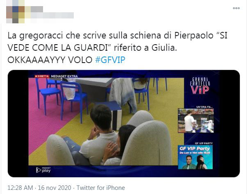Click the Mediaset Play logo
248x194 pixels.
pyautogui.click(x=43, y=170)
